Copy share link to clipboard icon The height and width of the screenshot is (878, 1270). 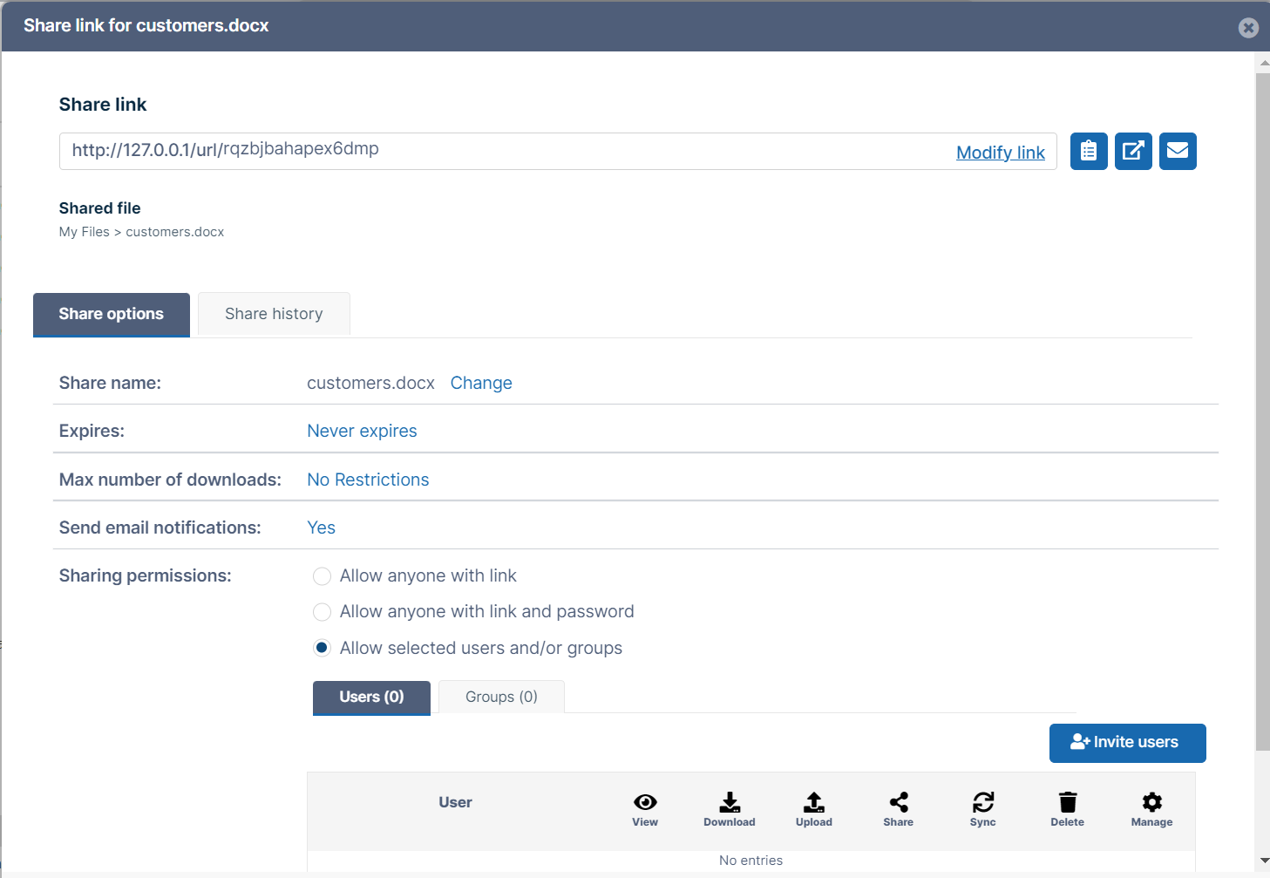click(x=1089, y=151)
